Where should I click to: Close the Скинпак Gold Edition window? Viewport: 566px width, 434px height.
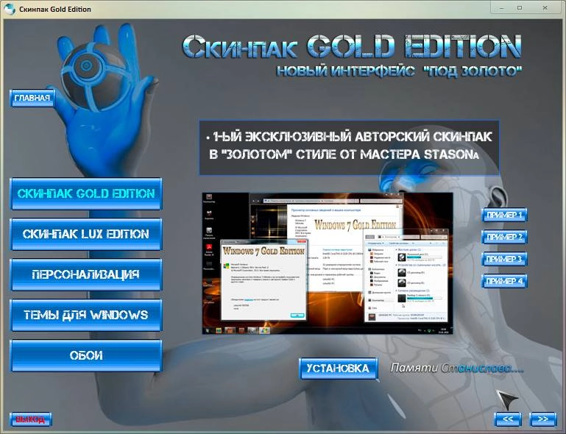click(545, 8)
